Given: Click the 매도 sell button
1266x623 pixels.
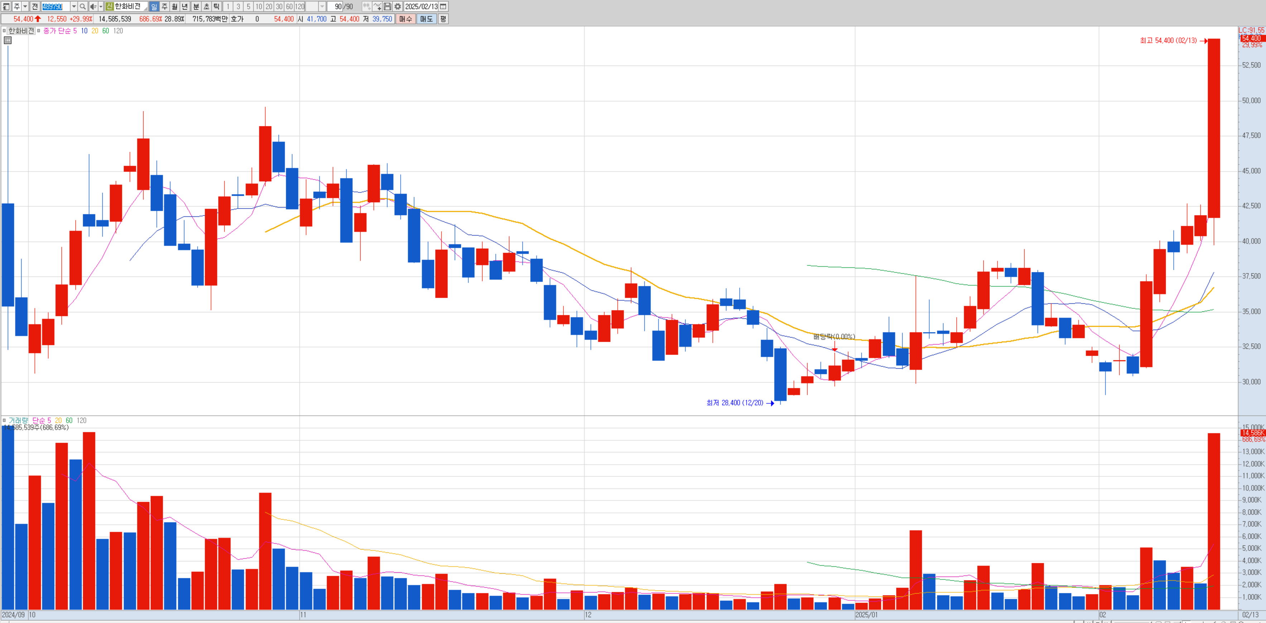Looking at the screenshot, I should [426, 19].
